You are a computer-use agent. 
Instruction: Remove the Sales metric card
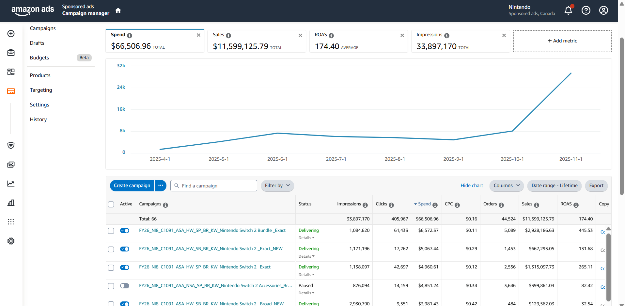(300, 35)
